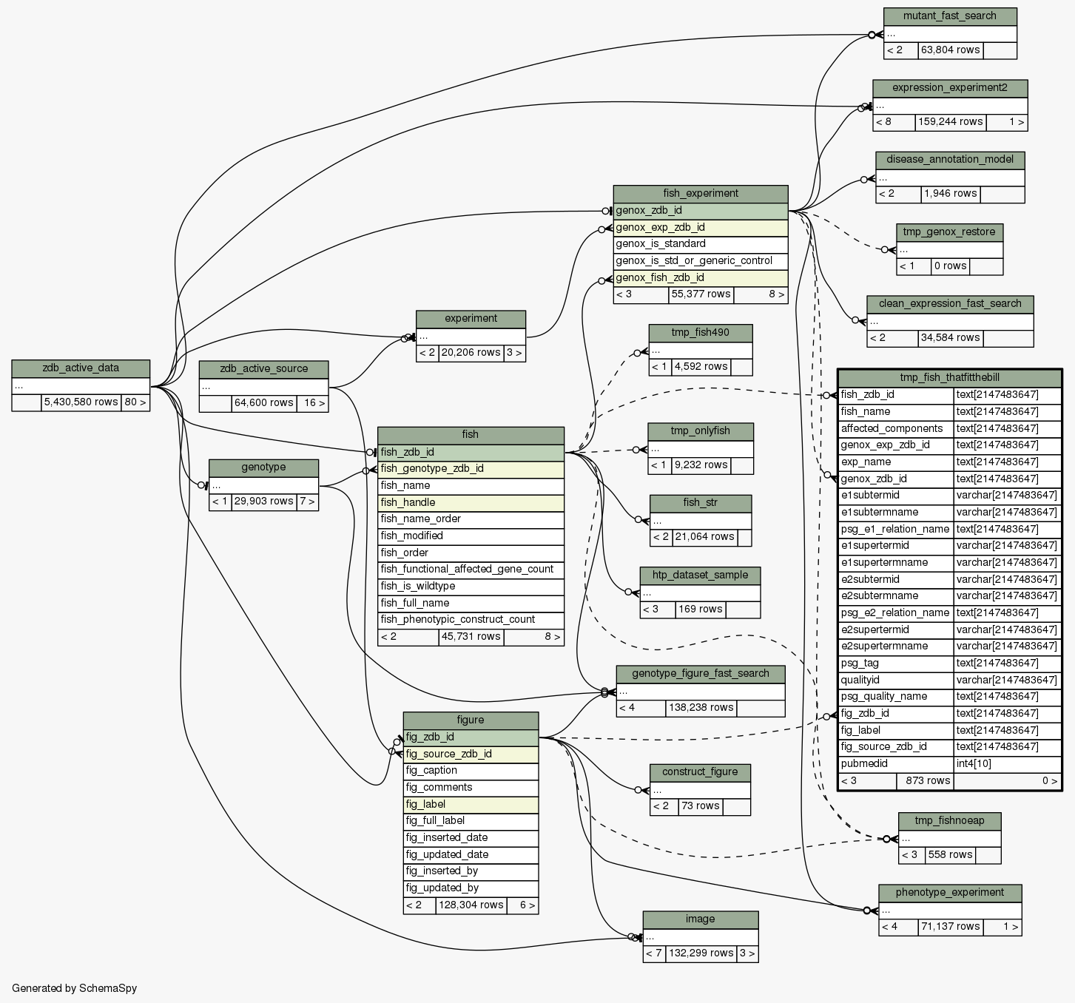Select the 128,304 rows cell in figure table
The image size is (1075, 1003).
[x=471, y=905]
